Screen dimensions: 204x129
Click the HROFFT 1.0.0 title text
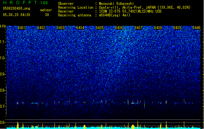[25, 3]
